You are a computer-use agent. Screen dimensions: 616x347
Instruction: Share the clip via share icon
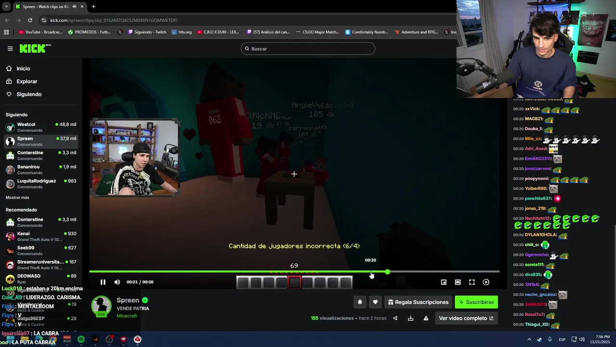[x=395, y=318]
